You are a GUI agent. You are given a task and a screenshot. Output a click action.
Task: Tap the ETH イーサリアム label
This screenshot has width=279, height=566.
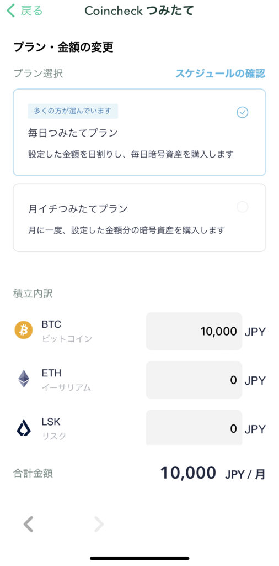pyautogui.click(x=66, y=380)
